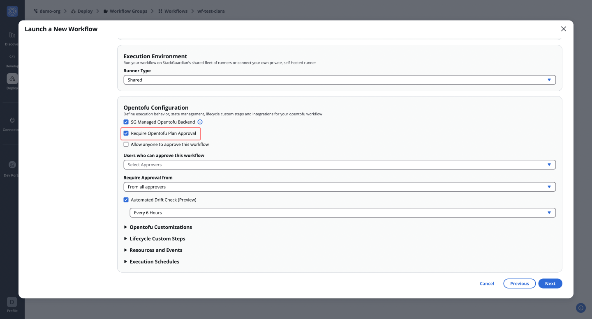Click the StackGuardian logo icon
This screenshot has width=592, height=319.
click(12, 11)
